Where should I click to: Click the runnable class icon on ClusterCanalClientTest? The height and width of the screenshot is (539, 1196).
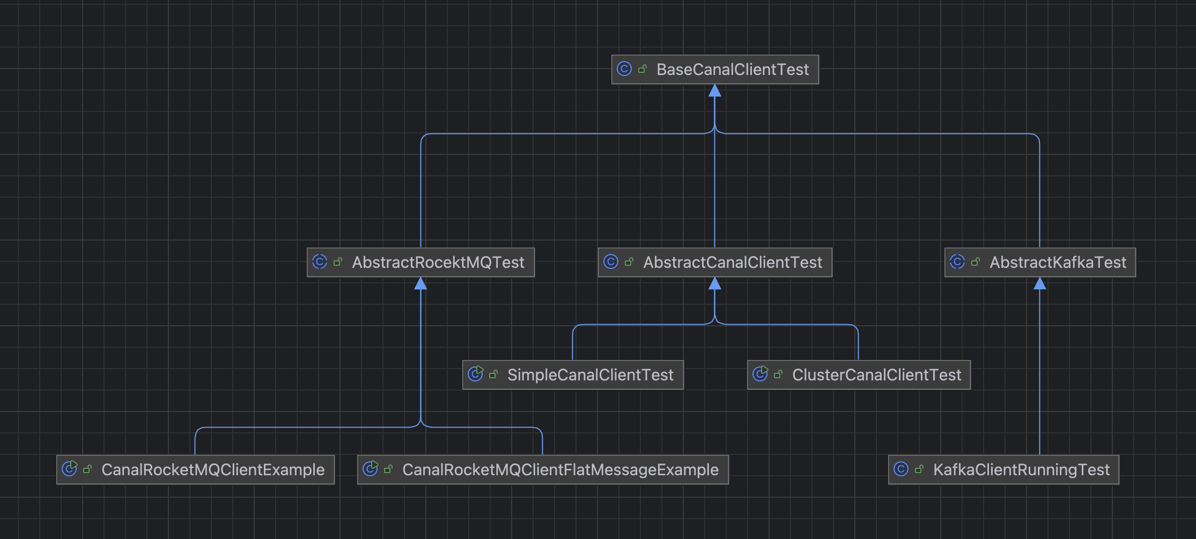760,374
